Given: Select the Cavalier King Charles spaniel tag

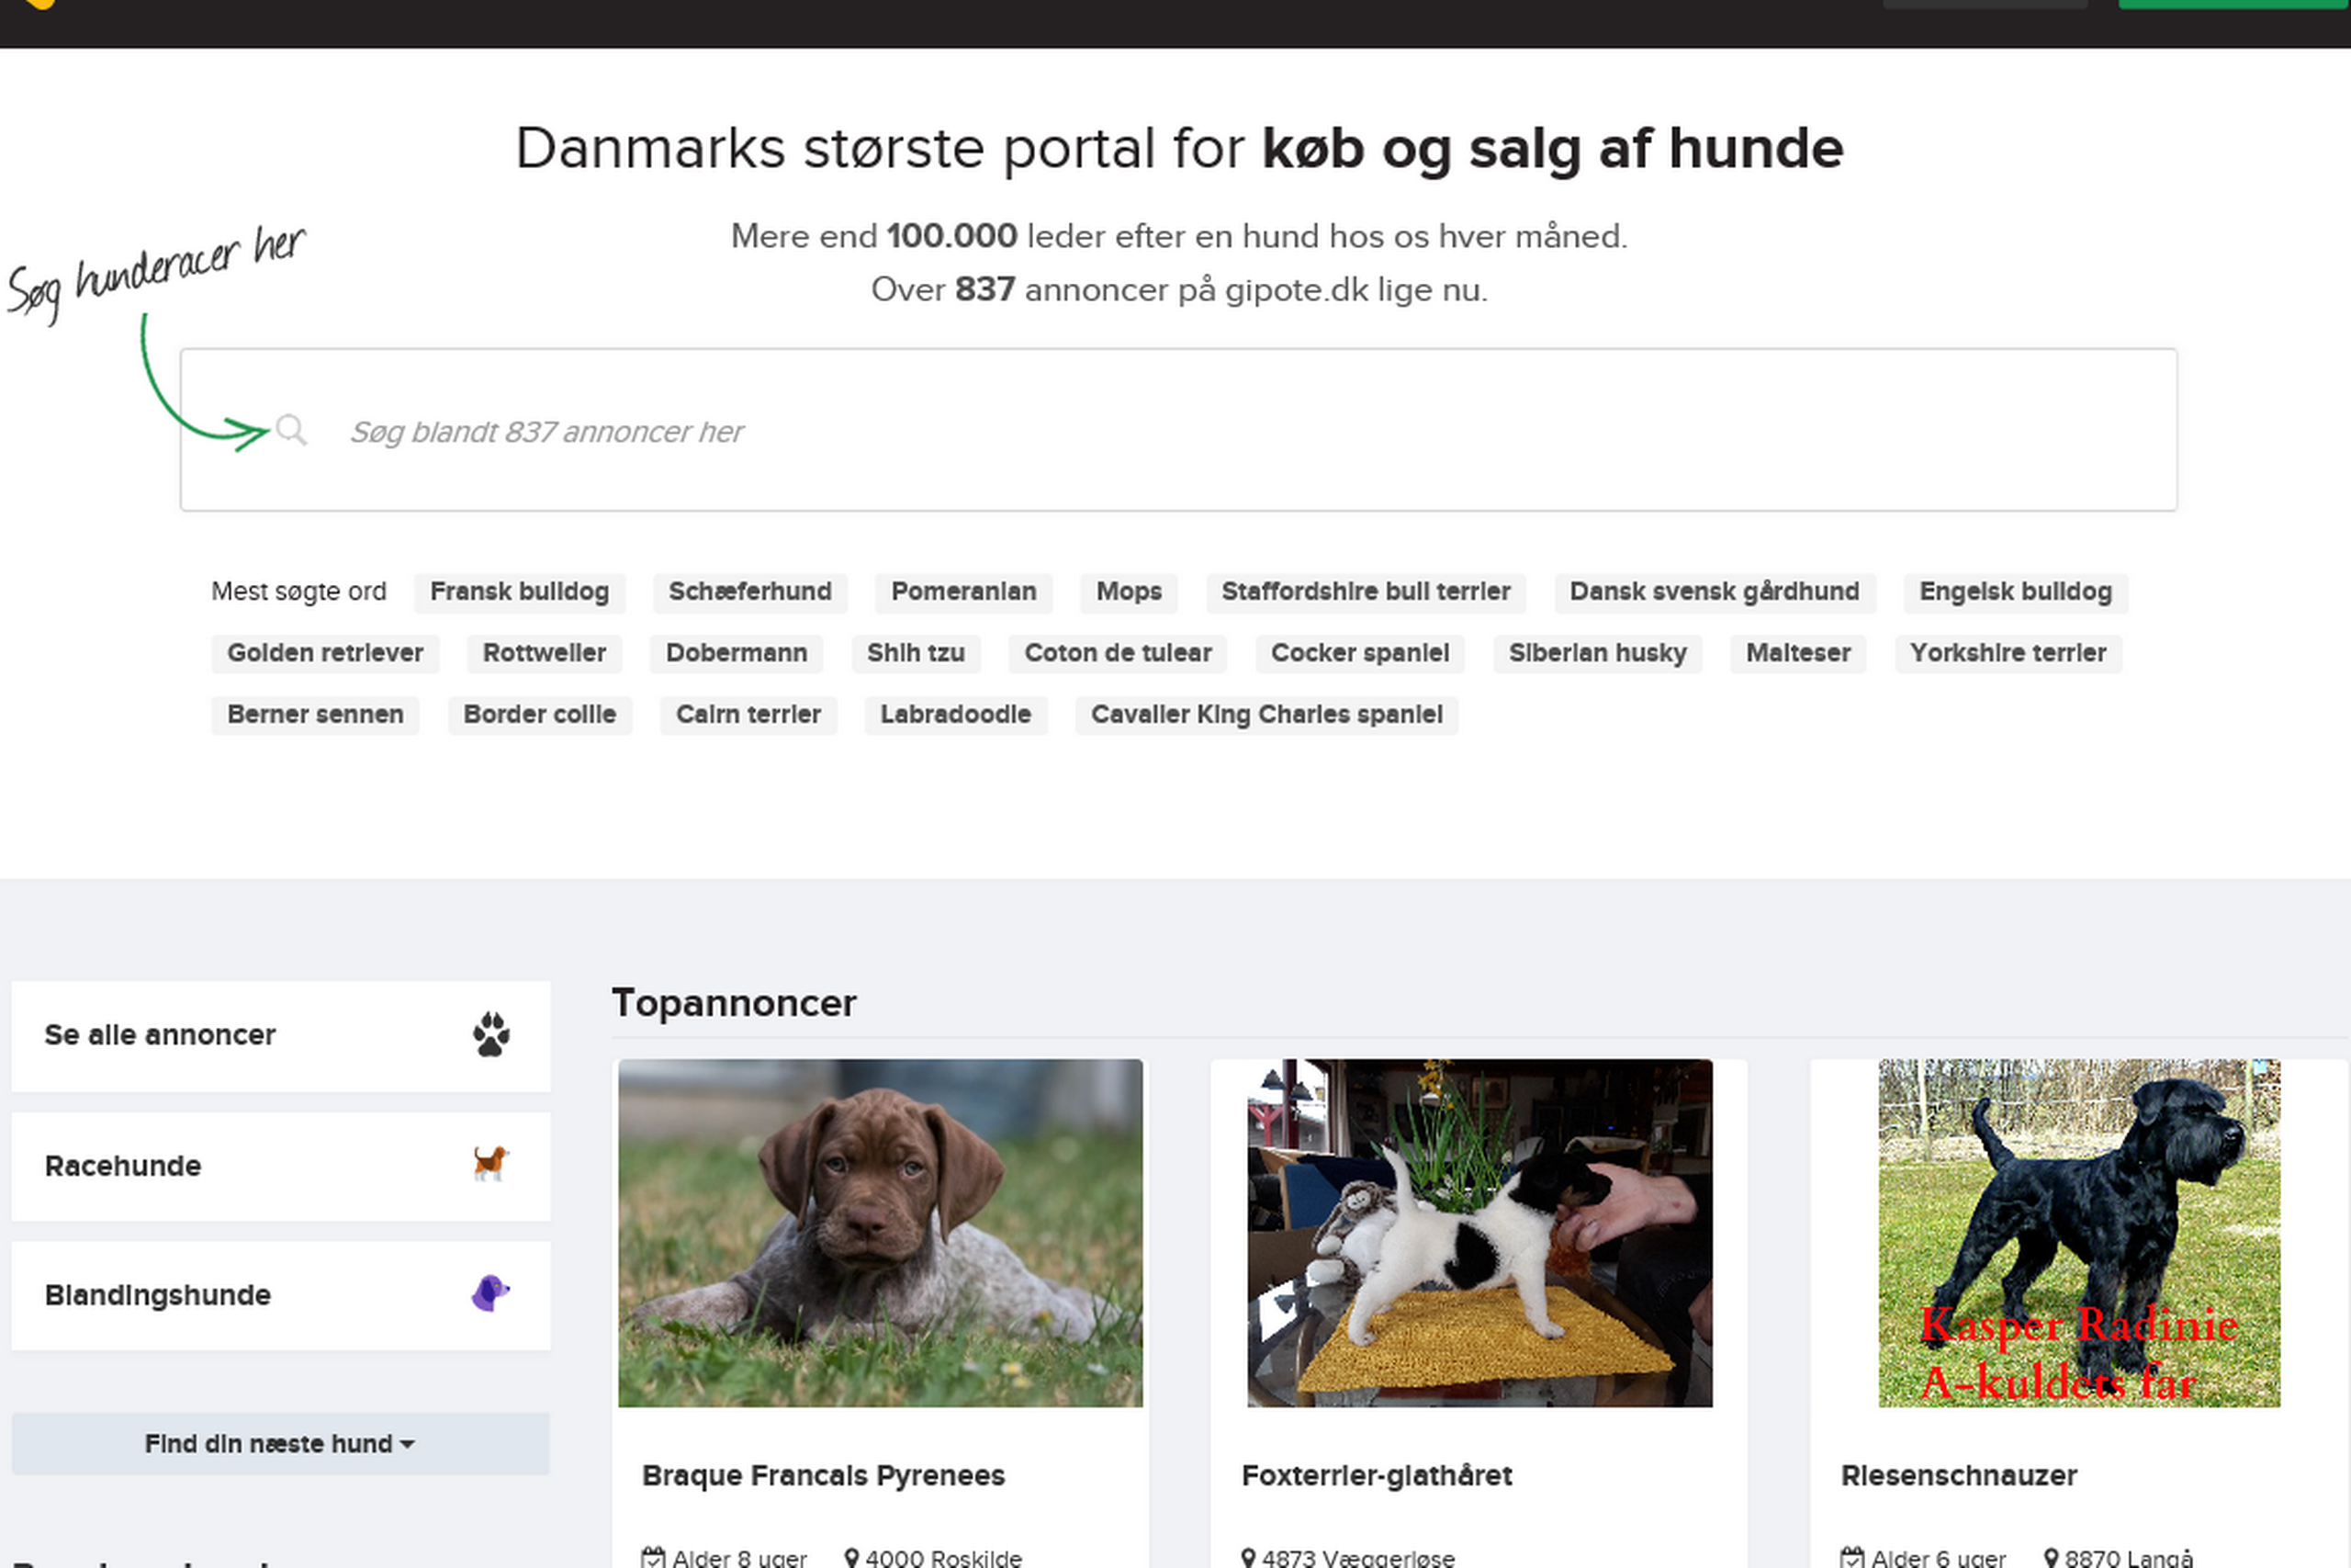Looking at the screenshot, I should pos(1265,715).
